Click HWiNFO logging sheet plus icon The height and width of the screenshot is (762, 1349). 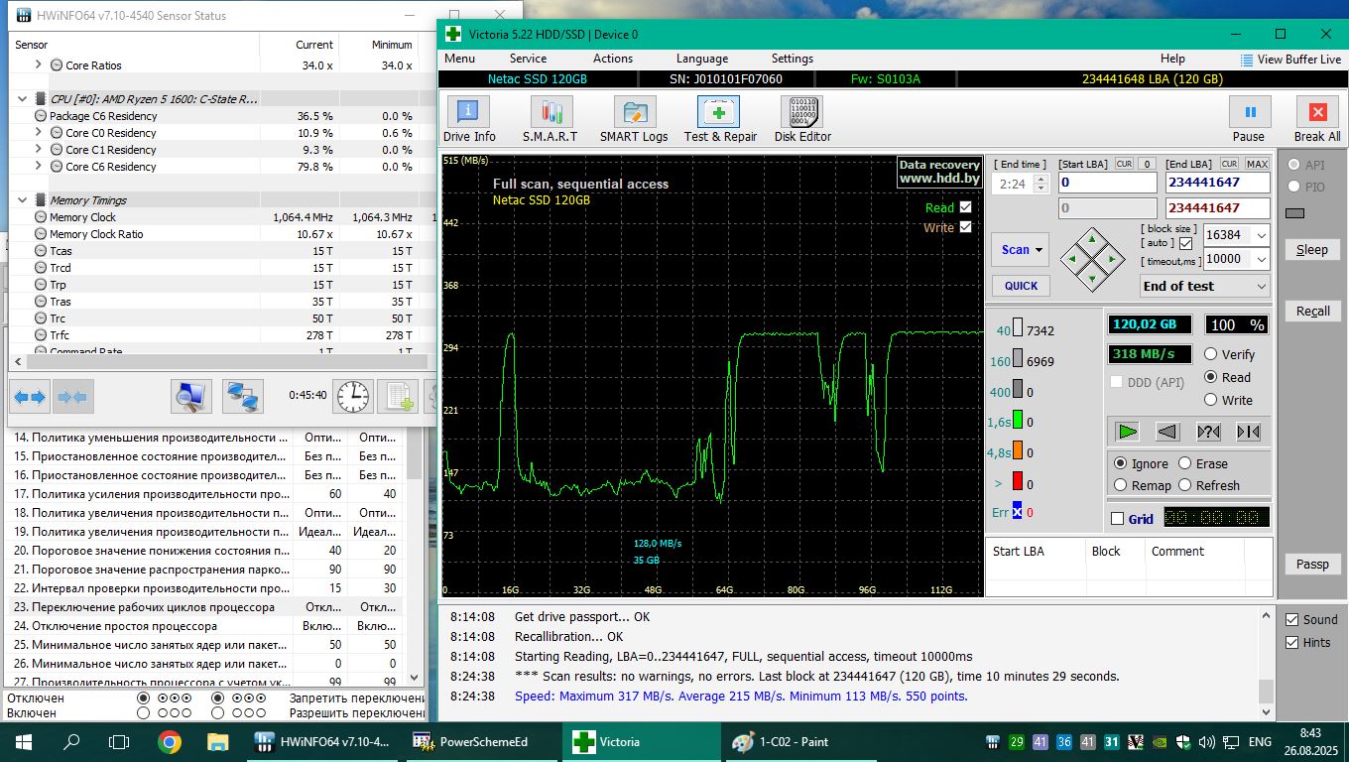pyautogui.click(x=399, y=396)
